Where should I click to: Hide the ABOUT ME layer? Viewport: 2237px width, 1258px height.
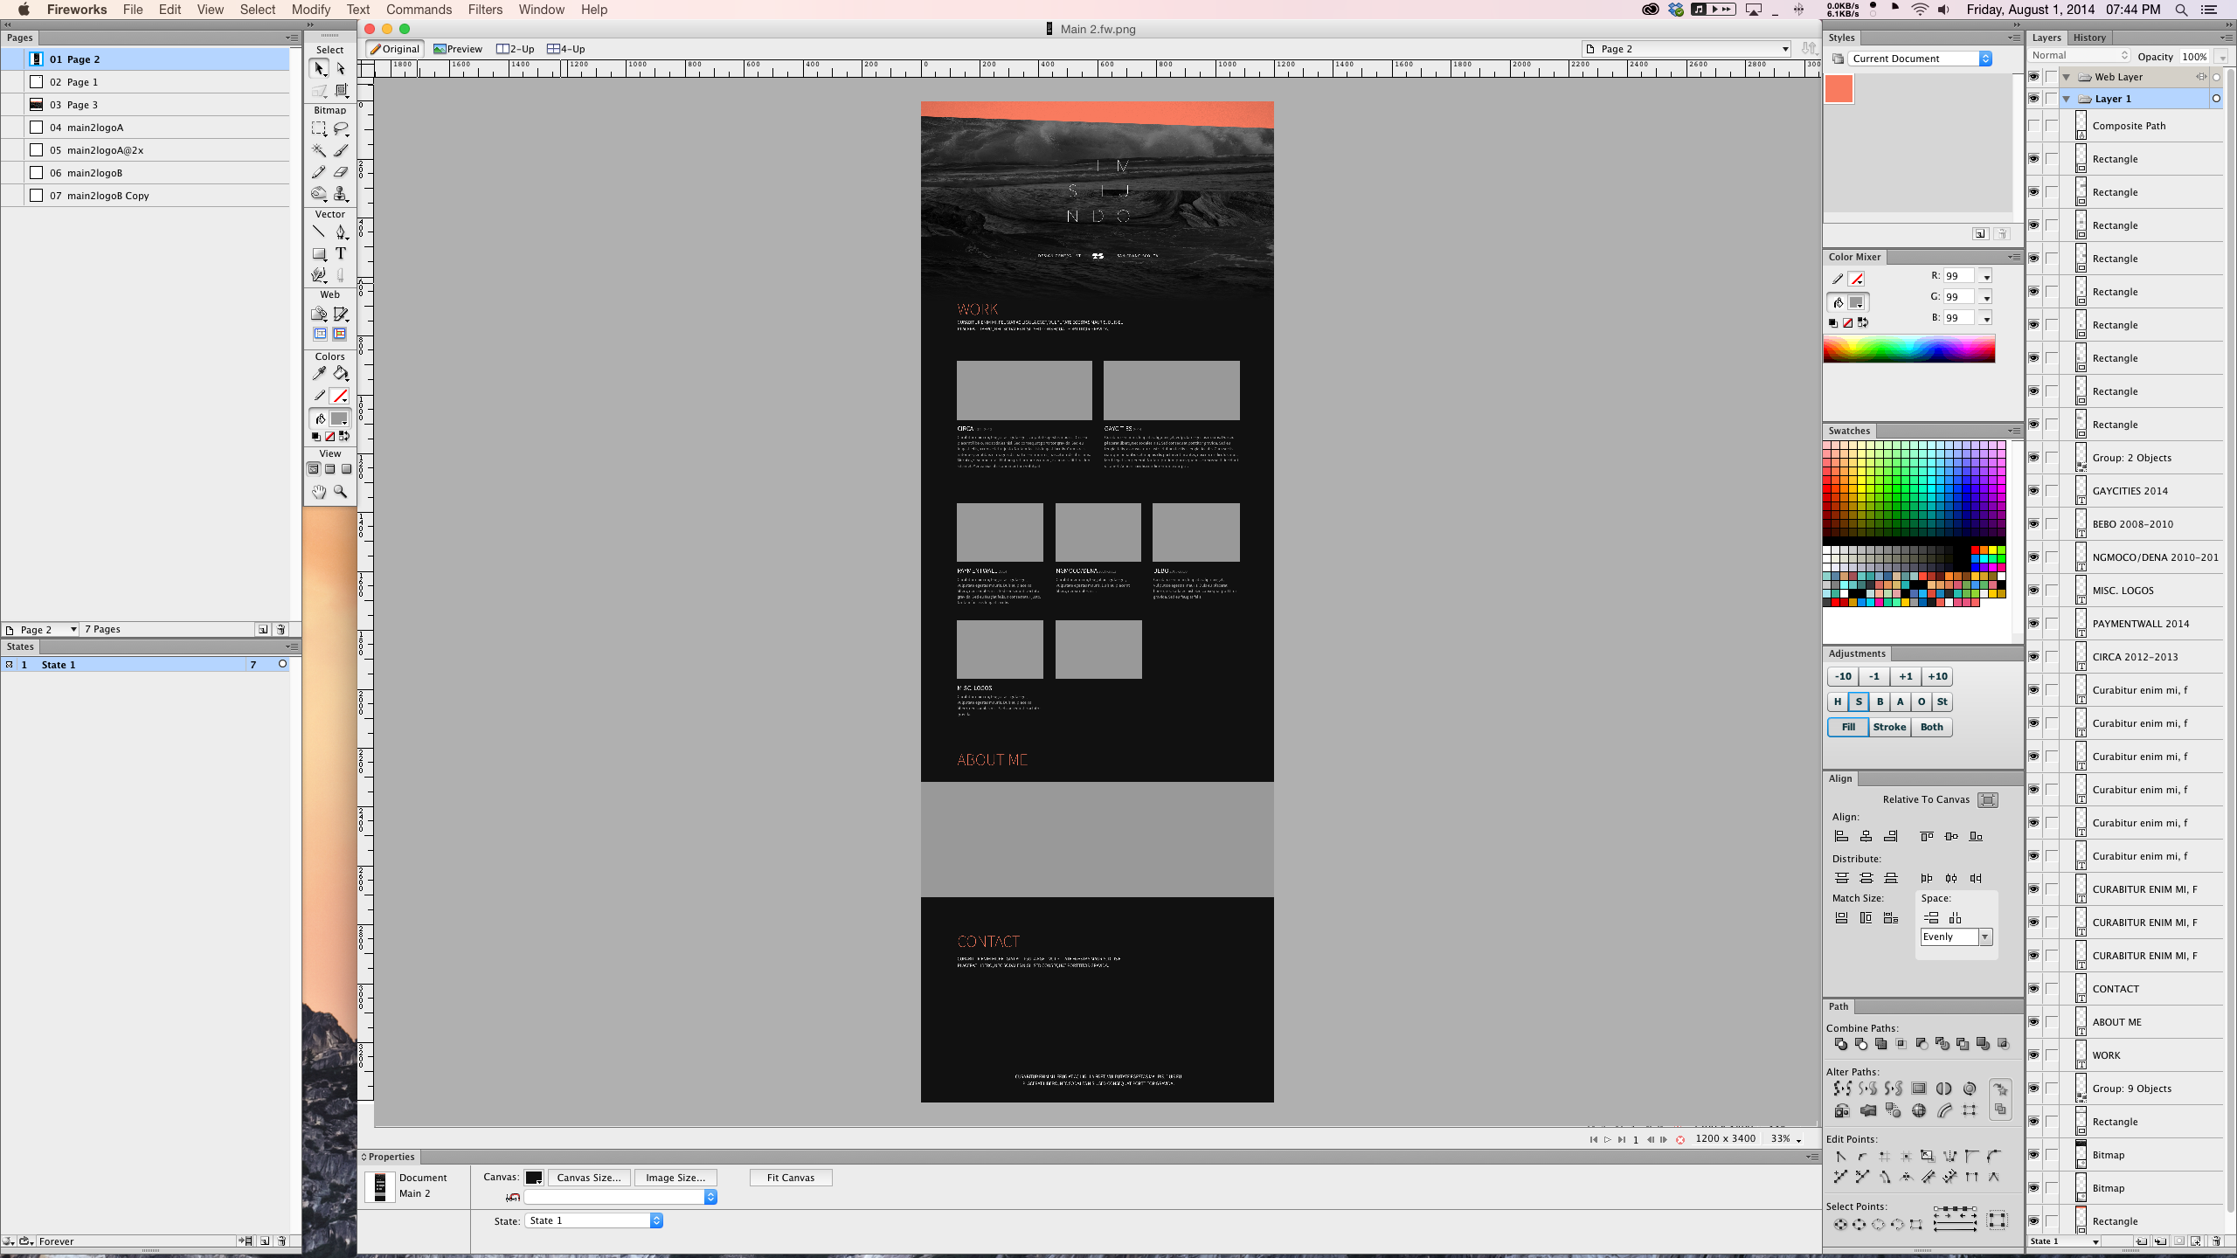click(2033, 1022)
